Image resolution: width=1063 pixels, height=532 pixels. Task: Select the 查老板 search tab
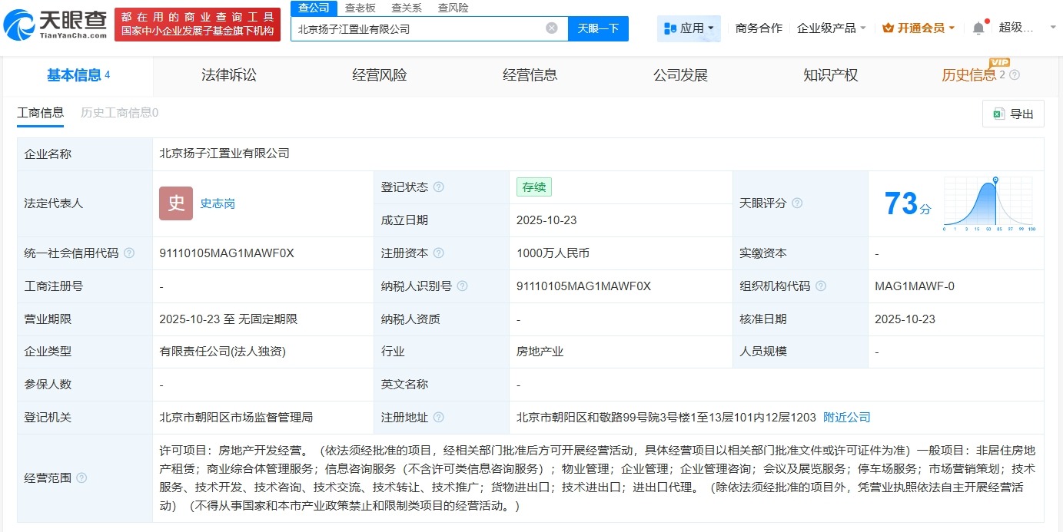click(x=361, y=8)
